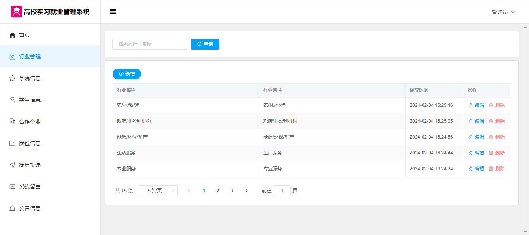Go to next page with right chevron
Viewport: 529px width, 235px height.
[x=246, y=190]
